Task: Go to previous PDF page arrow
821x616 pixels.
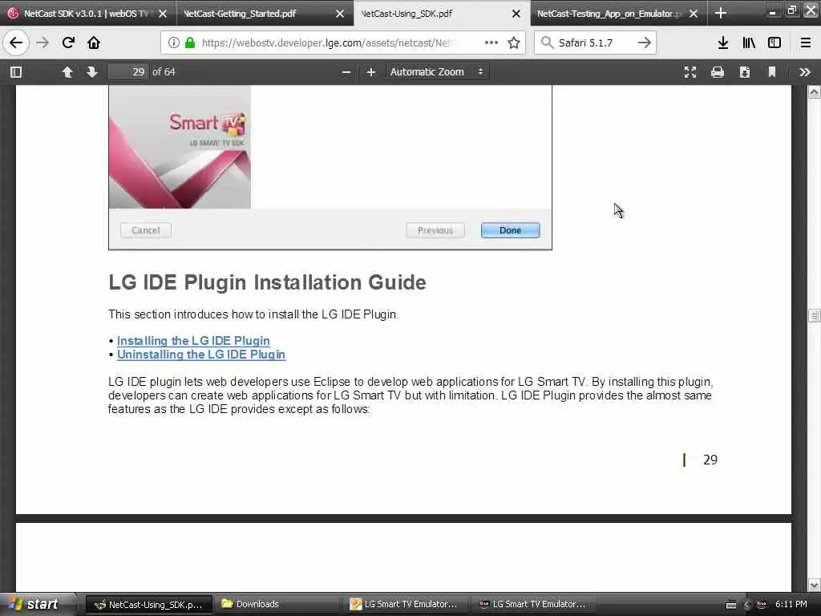Action: 67,71
